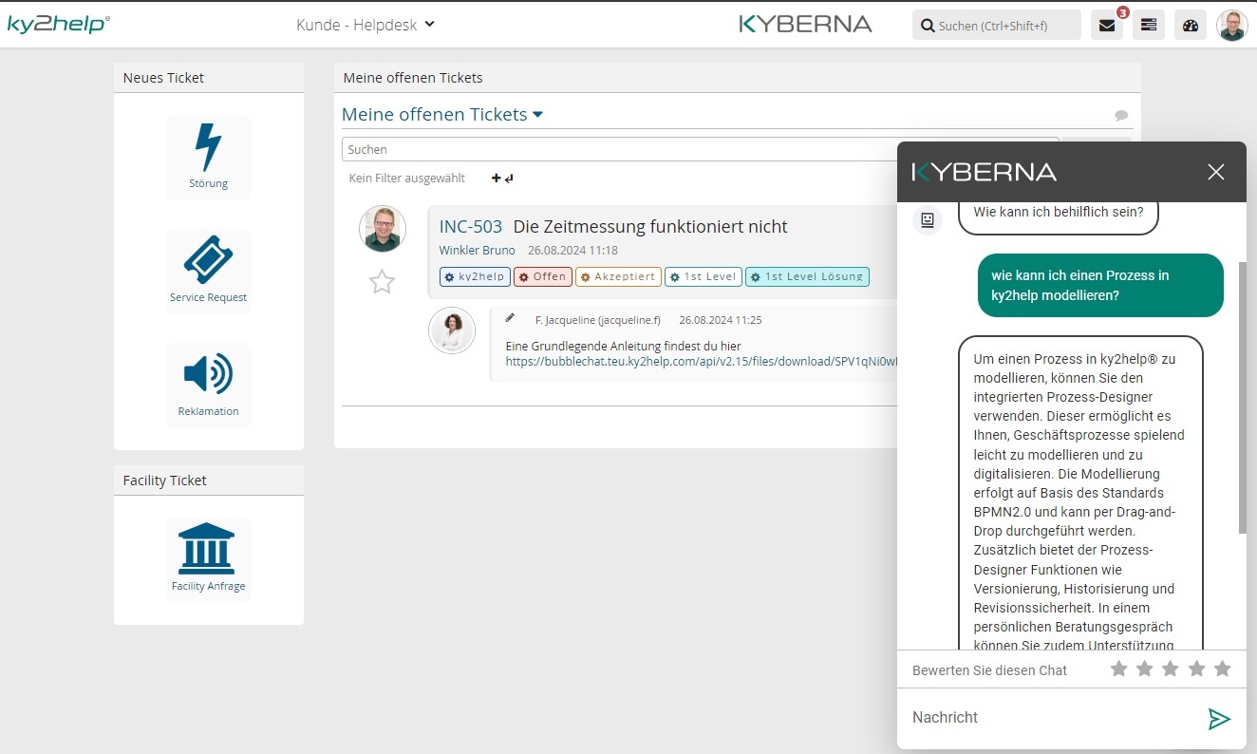Click Jacqueline's comment avatar
The image size is (1257, 754).
(452, 330)
